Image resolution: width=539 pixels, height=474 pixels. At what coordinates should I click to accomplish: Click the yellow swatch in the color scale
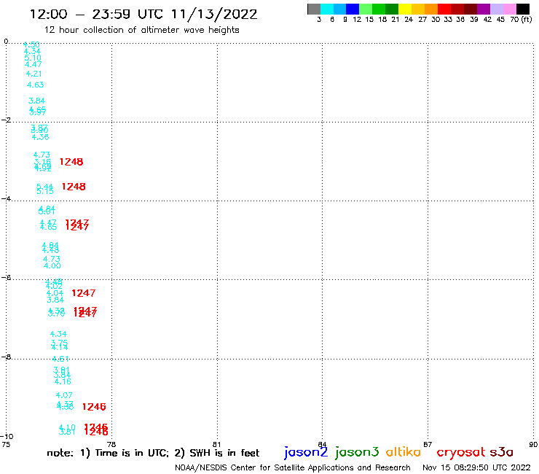(405, 9)
